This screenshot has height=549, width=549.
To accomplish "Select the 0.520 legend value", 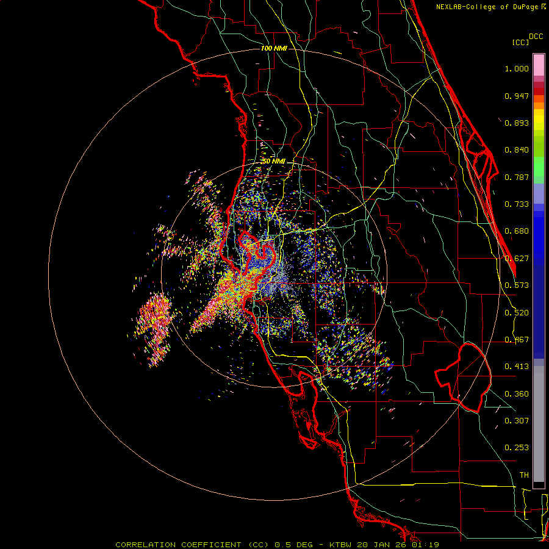I will coord(517,313).
